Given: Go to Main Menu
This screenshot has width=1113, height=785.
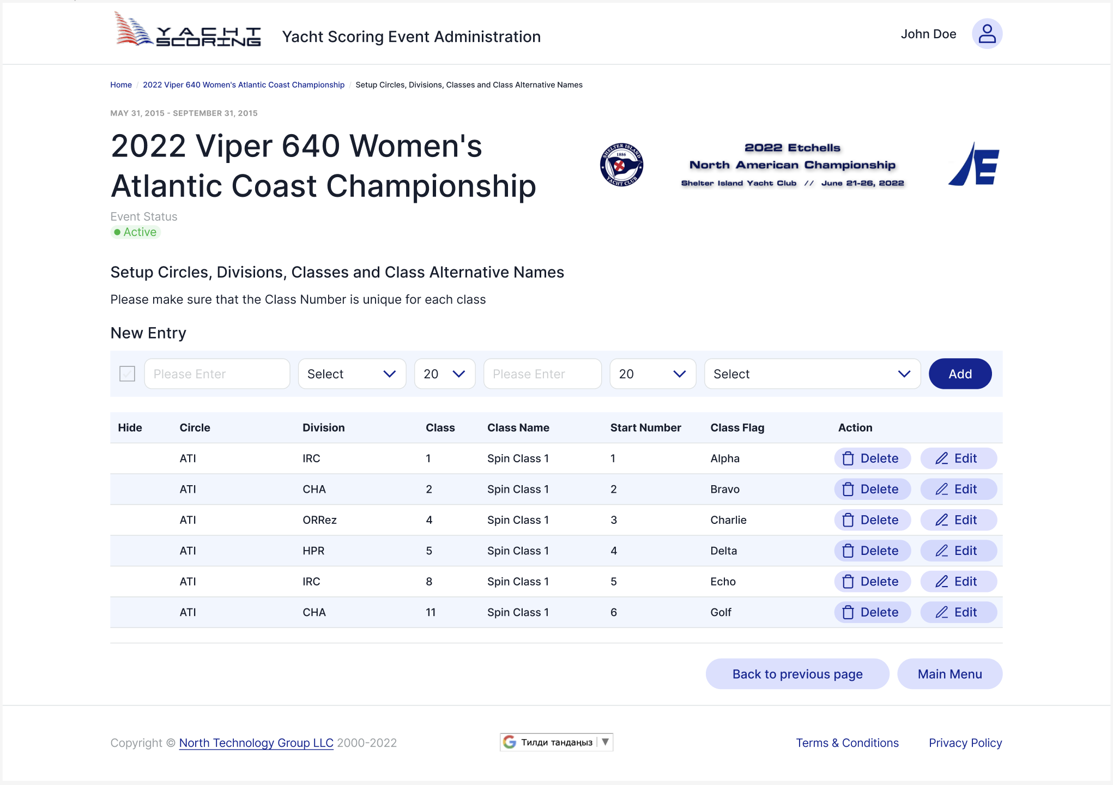Looking at the screenshot, I should pos(949,674).
